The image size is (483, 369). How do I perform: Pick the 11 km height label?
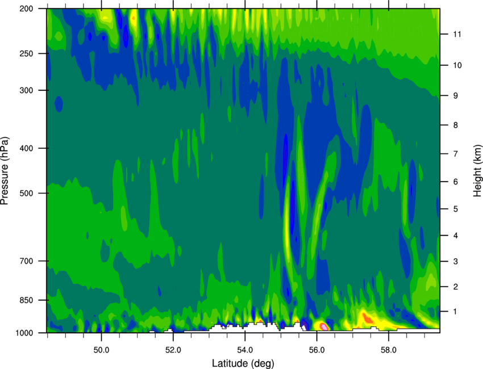(457, 34)
